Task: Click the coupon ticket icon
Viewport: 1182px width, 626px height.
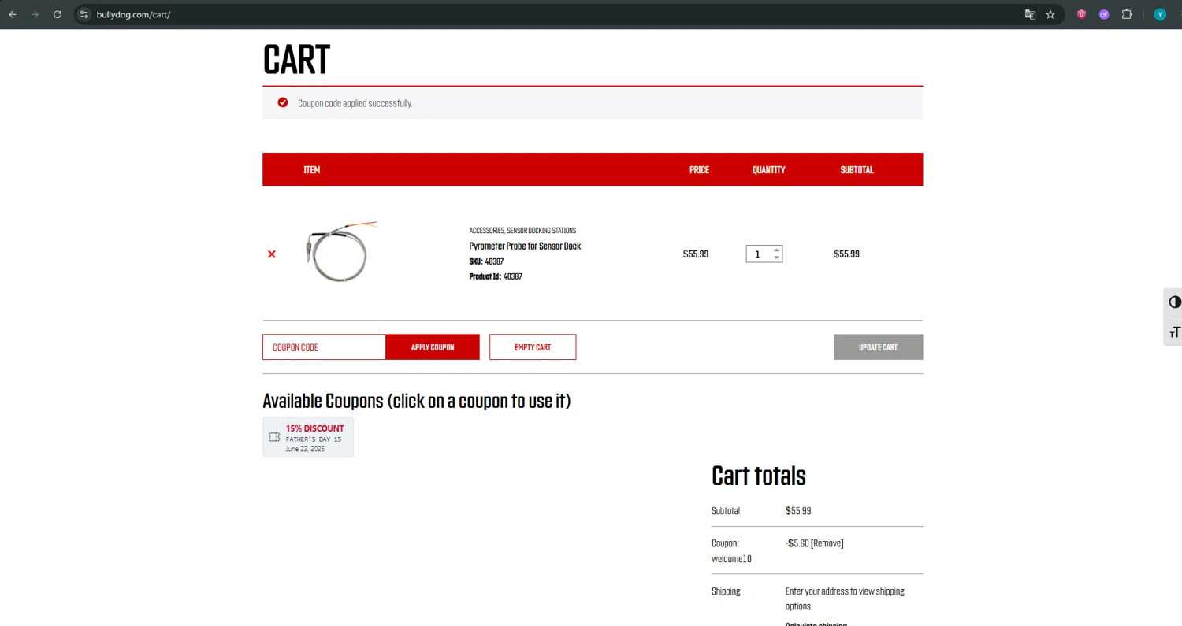Action: 274,437
